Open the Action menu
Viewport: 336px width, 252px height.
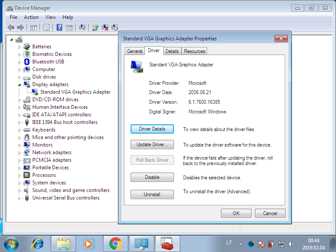(x=31, y=17)
